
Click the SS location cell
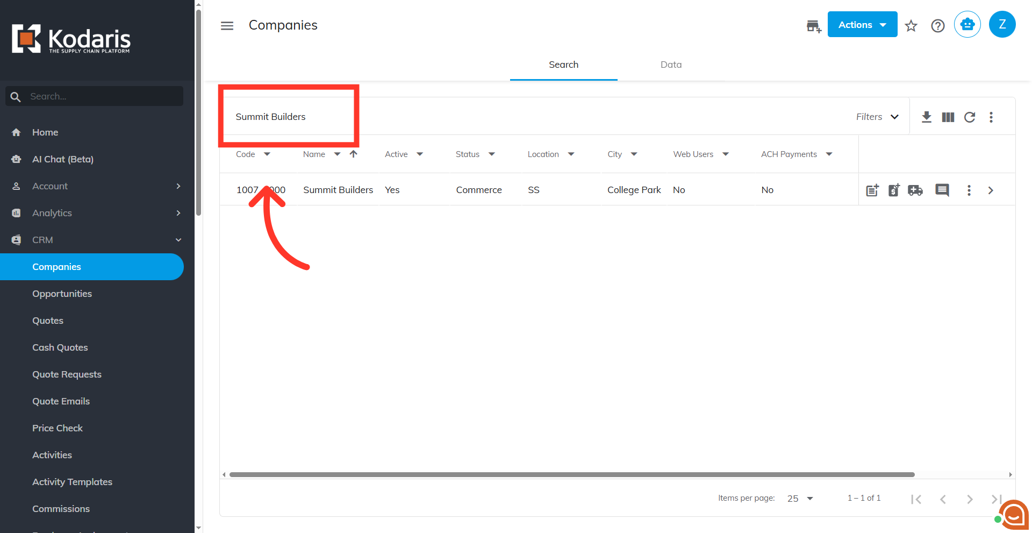click(534, 190)
